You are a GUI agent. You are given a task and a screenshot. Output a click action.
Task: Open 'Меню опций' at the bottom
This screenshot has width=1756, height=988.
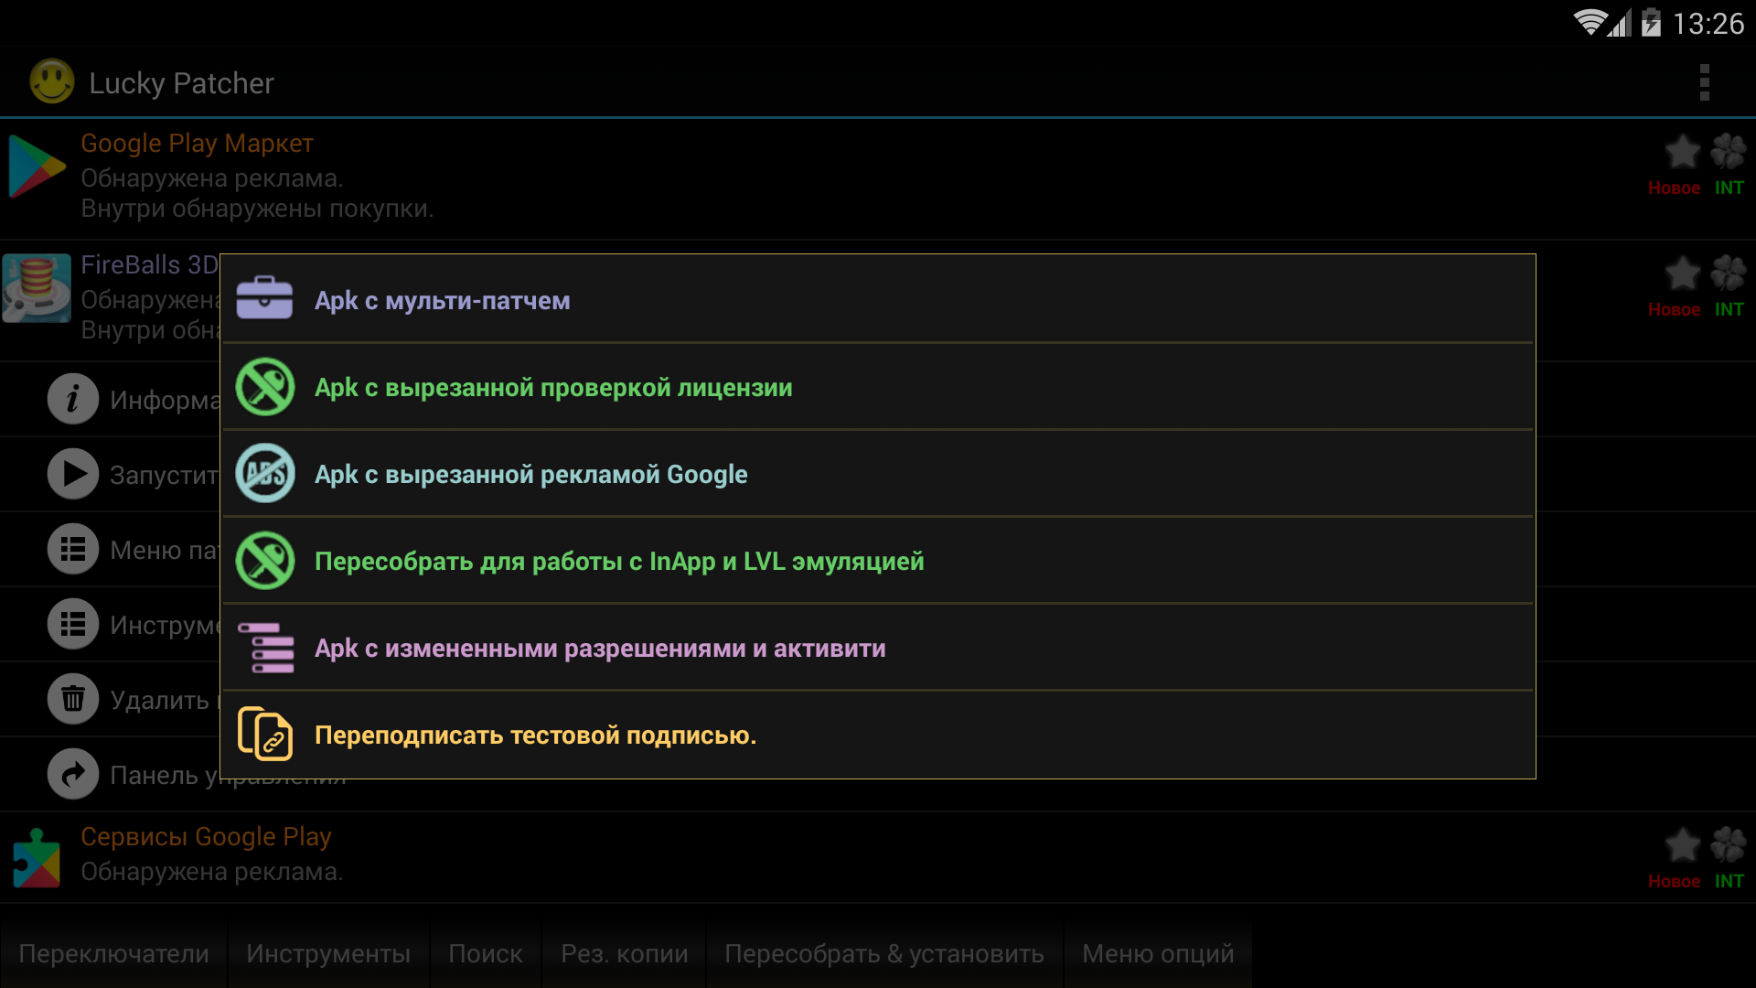[1158, 954]
